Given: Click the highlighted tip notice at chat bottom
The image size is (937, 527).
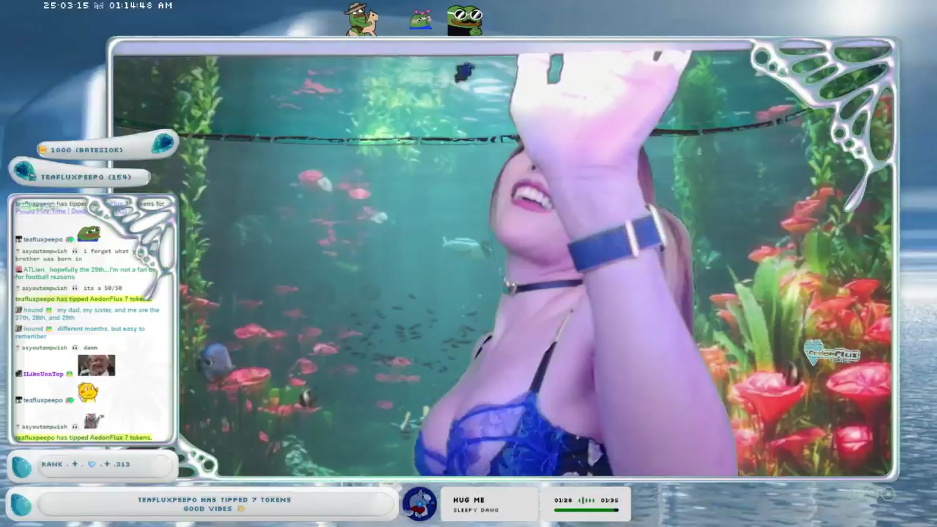Looking at the screenshot, I should coord(83,437).
